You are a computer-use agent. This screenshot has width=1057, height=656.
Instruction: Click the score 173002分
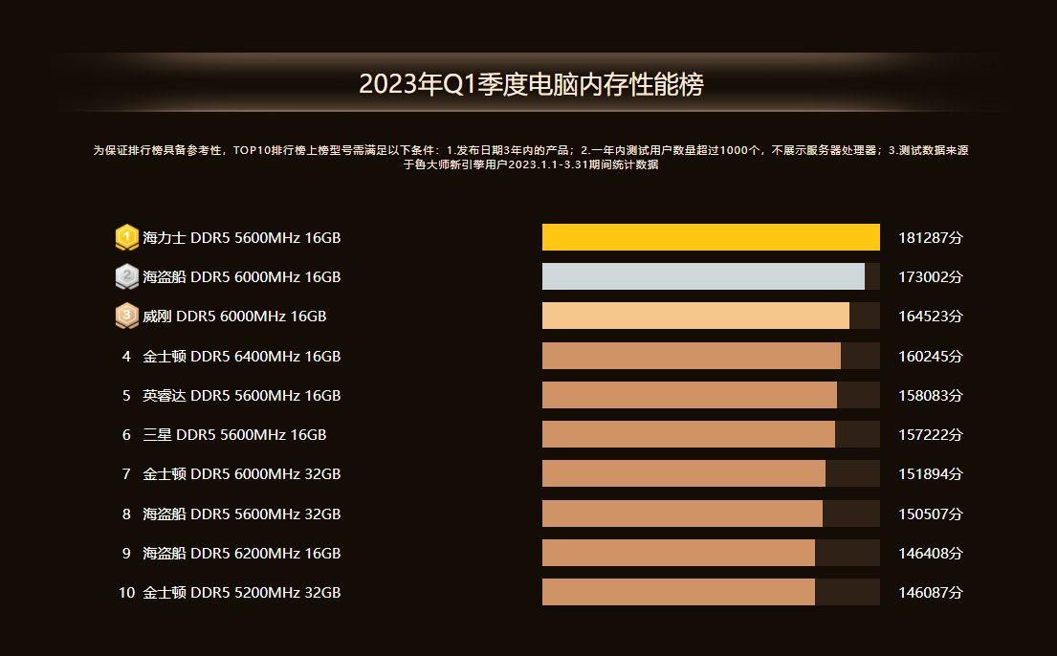pos(931,276)
